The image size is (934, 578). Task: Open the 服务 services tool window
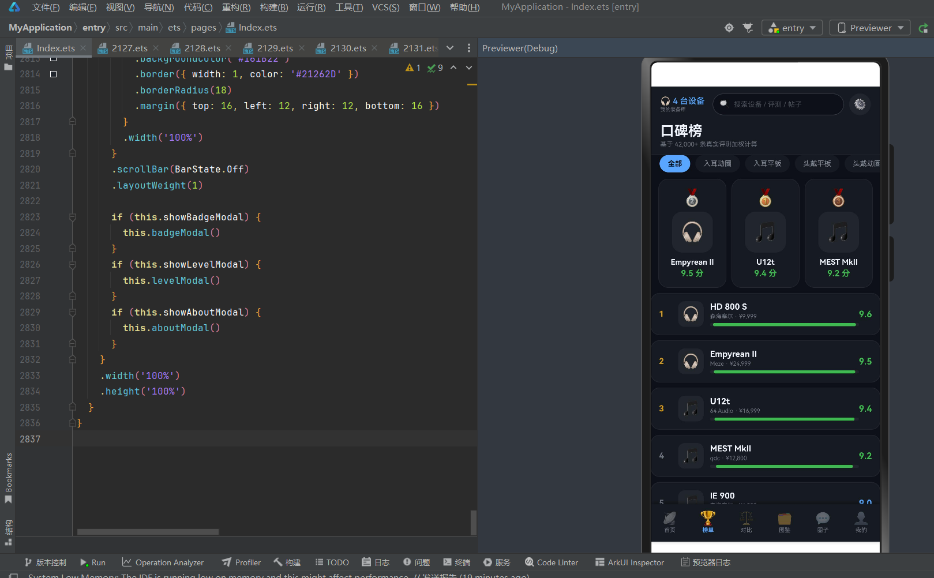pyautogui.click(x=497, y=562)
